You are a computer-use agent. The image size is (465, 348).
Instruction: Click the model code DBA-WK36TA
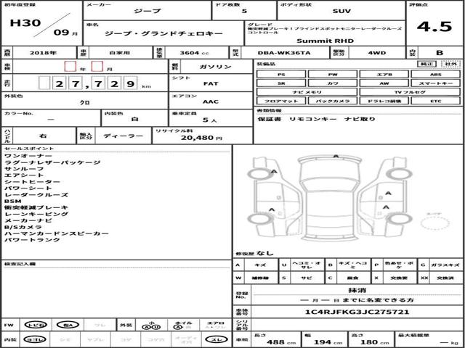284,53
